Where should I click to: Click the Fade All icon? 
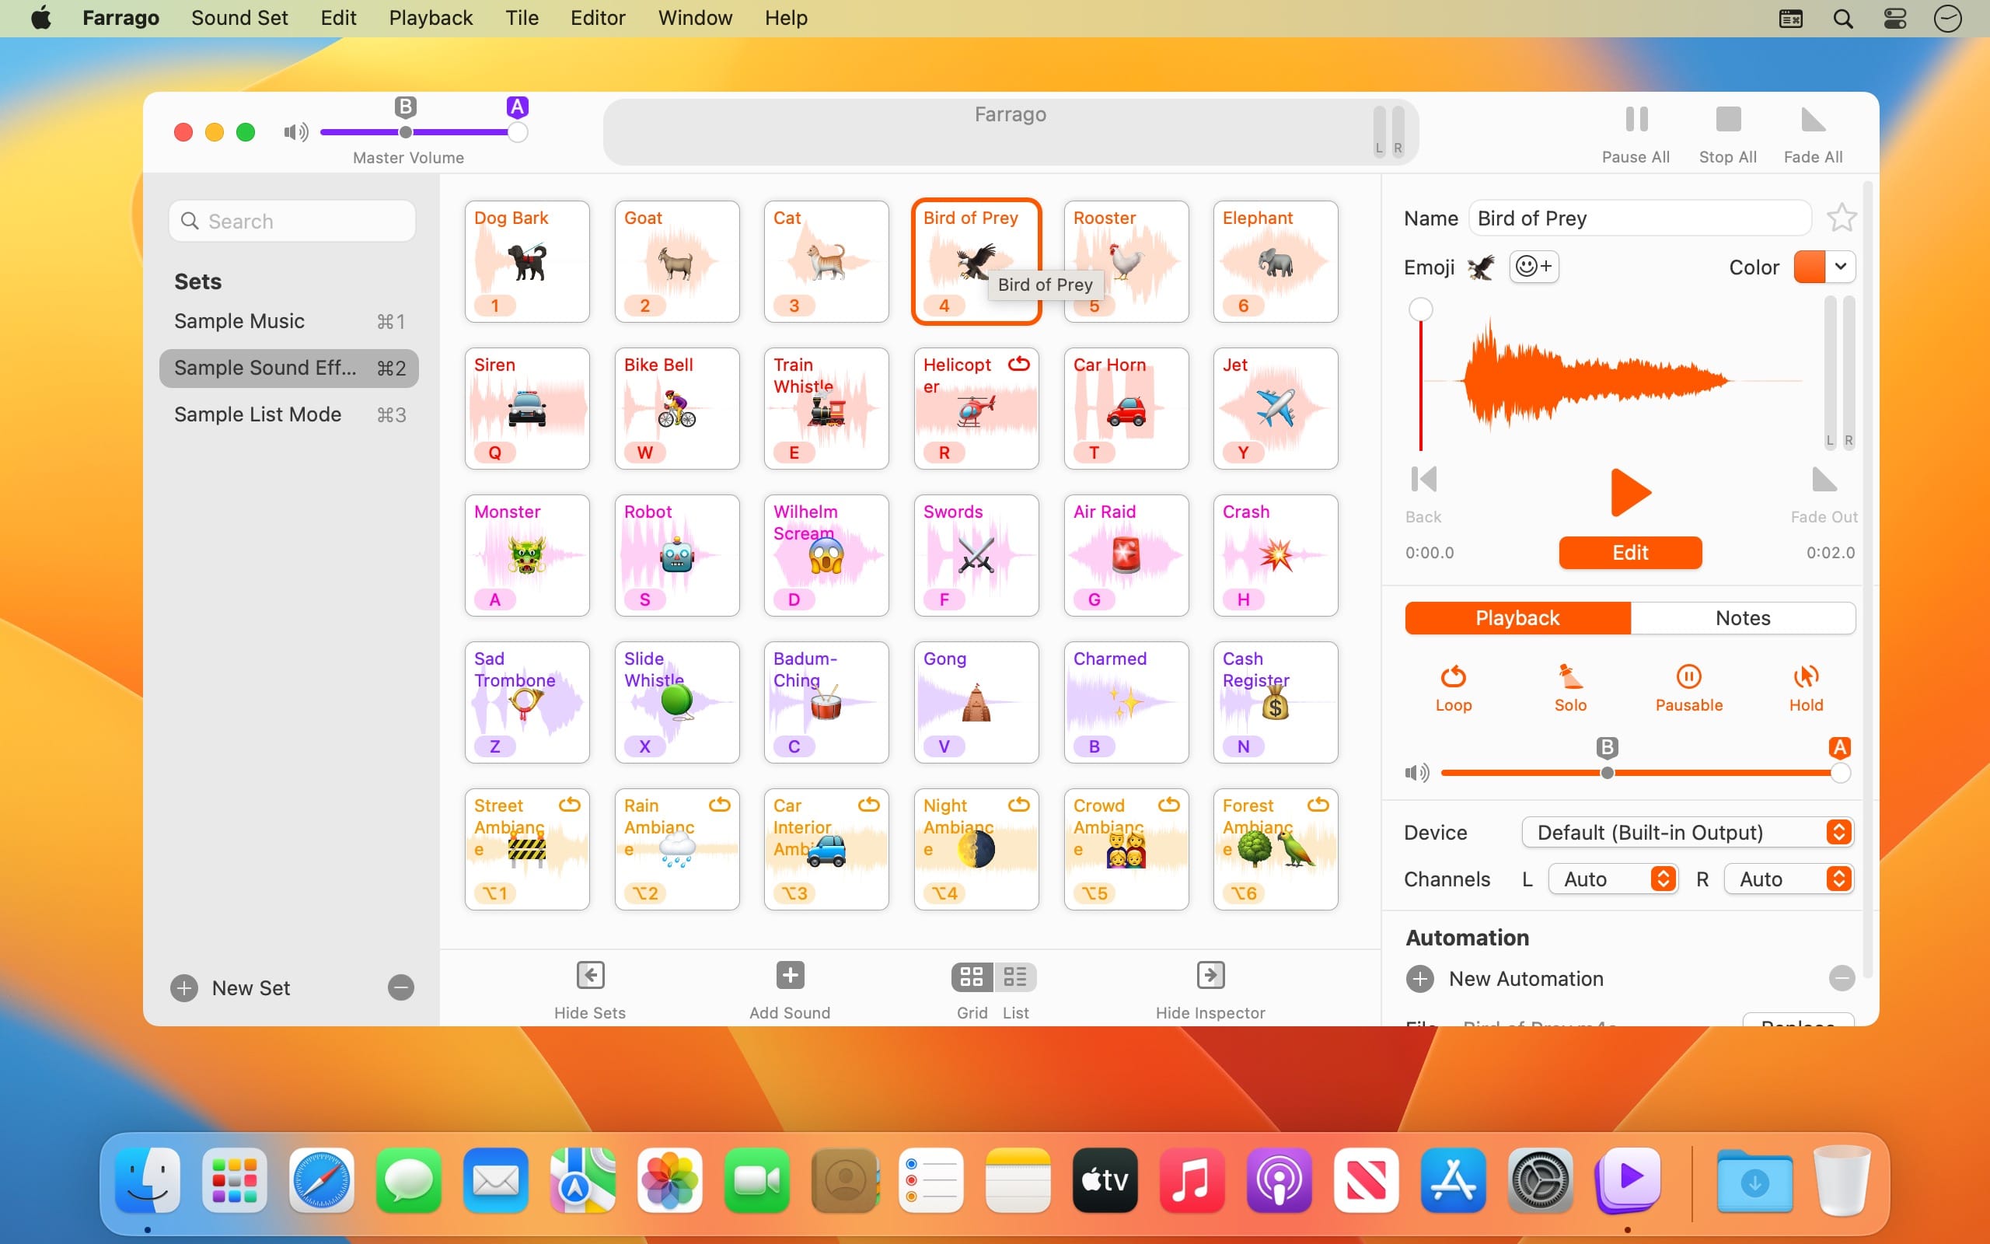pos(1813,120)
